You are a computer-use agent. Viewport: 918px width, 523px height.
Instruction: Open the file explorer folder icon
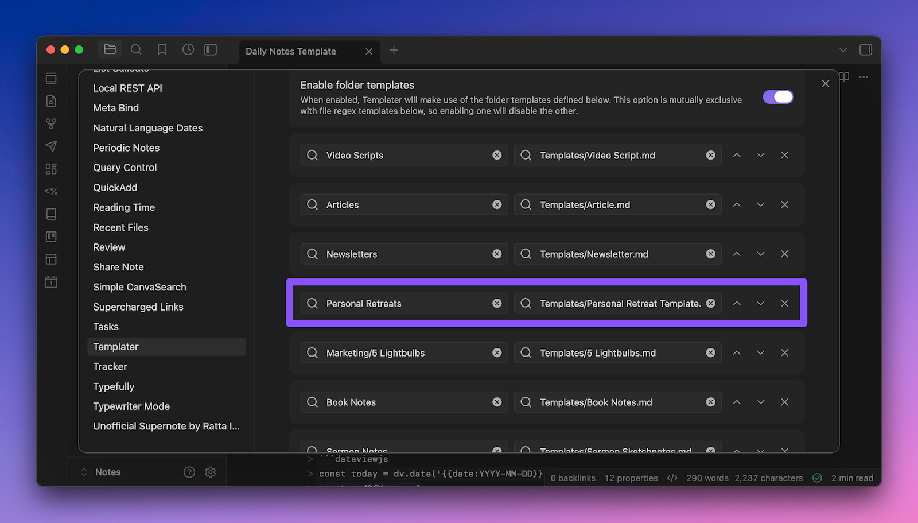pos(110,50)
